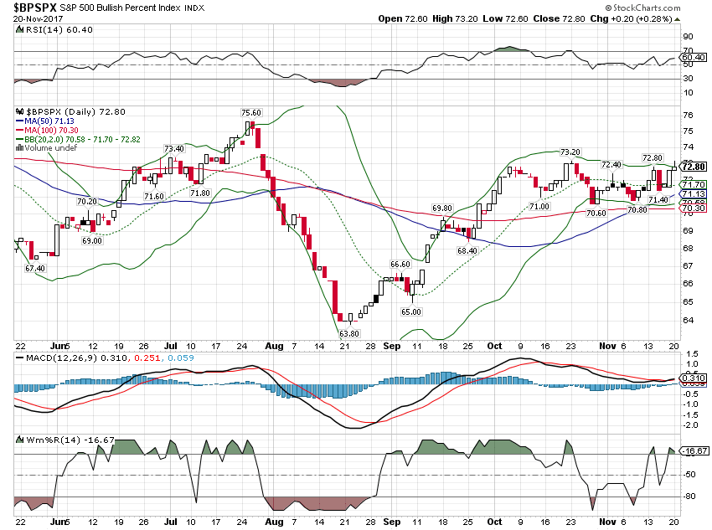
Task: Click the Volume bar icon in legend
Action: (21, 147)
